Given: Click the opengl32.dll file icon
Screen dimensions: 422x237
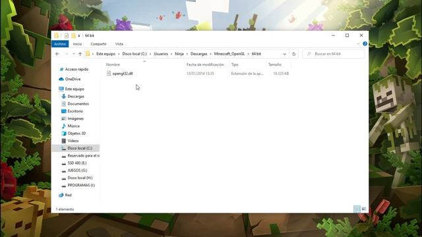Looking at the screenshot, I should [x=109, y=73].
